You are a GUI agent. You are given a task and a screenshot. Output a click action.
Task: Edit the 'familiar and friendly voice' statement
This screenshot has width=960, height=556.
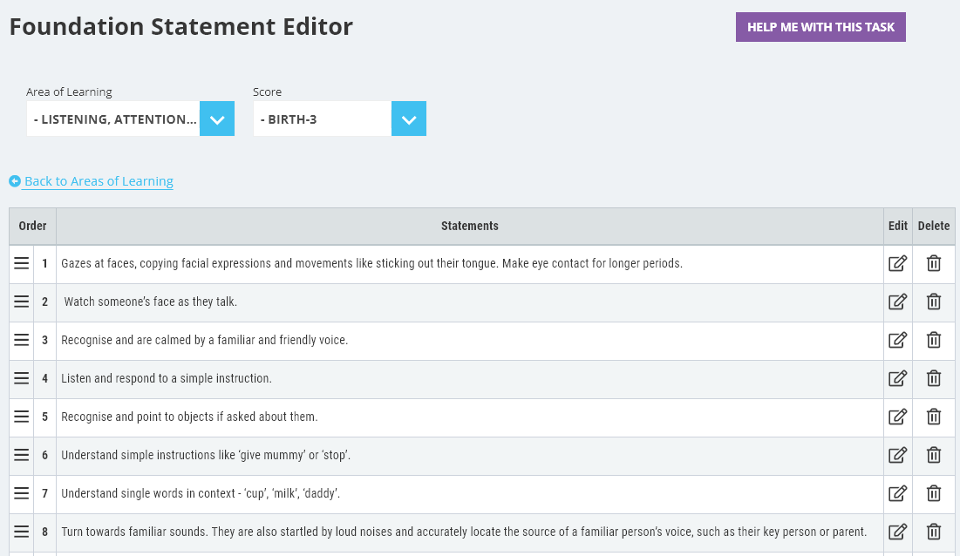click(897, 340)
